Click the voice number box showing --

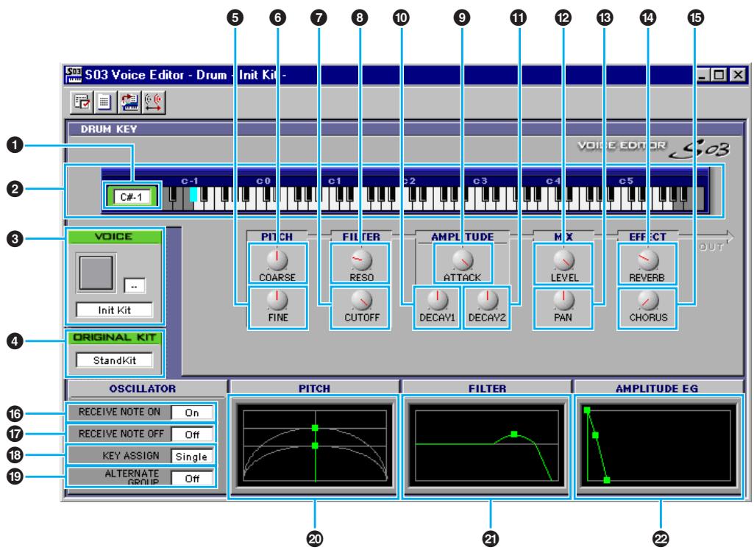135,286
